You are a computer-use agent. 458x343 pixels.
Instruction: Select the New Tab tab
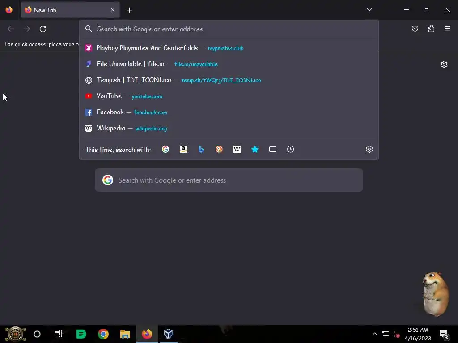[x=70, y=10]
